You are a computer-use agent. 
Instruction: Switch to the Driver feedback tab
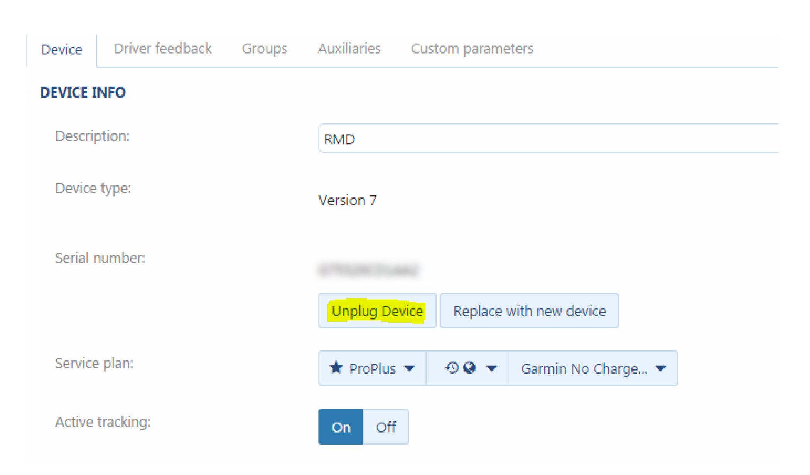pyautogui.click(x=162, y=49)
